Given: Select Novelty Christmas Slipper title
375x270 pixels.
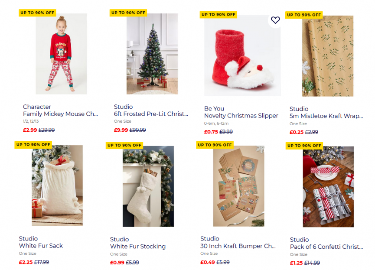Looking at the screenshot, I should pyautogui.click(x=241, y=116).
